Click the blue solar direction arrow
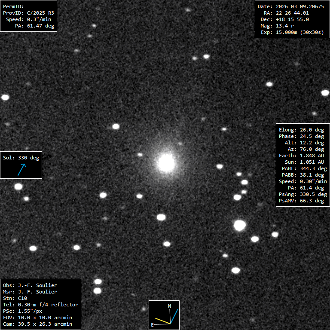The height and width of the screenshot is (330, 330). tap(21, 169)
